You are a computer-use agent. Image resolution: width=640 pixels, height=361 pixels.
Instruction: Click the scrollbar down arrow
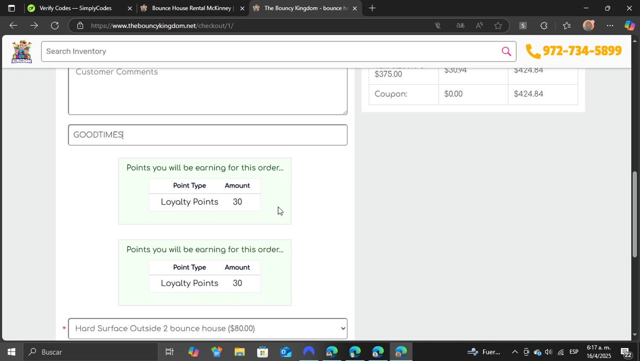coord(634,335)
